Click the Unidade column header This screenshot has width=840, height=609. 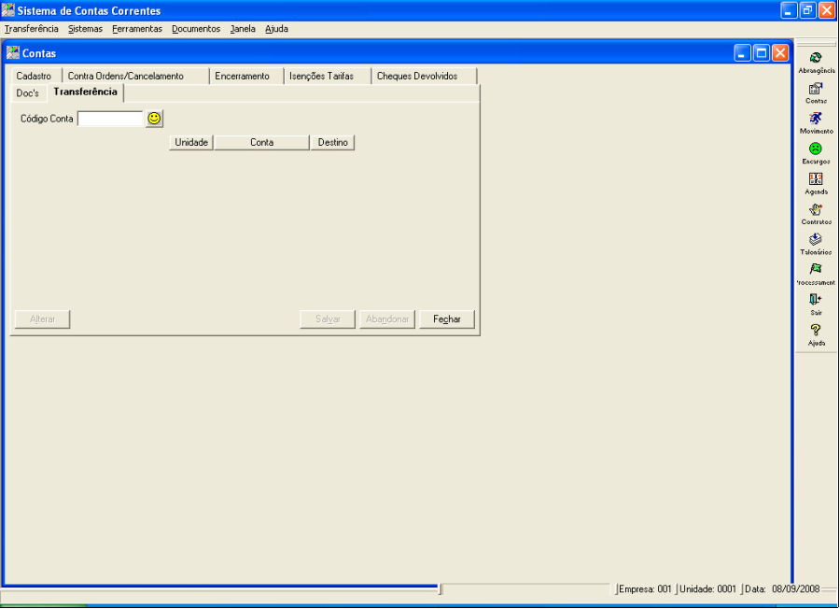(x=191, y=143)
